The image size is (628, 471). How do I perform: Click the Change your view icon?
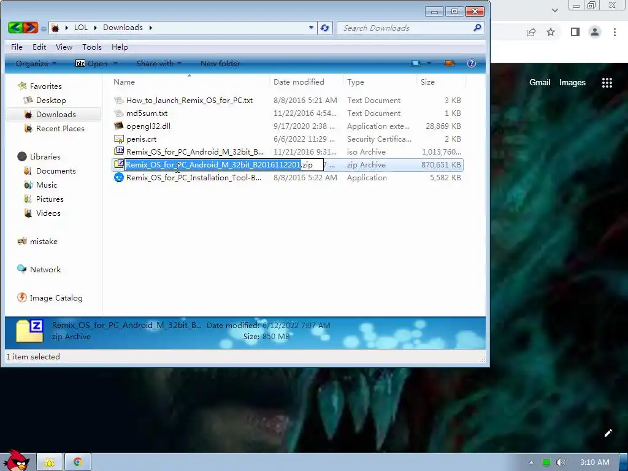pyautogui.click(x=416, y=63)
